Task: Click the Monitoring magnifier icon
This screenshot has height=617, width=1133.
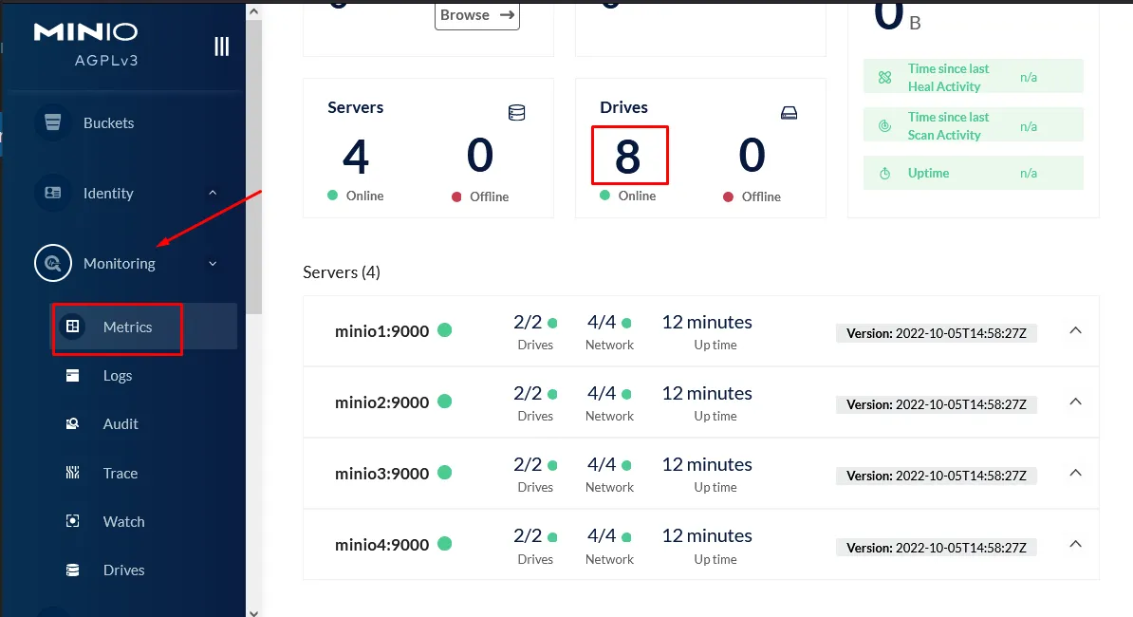Action: (x=53, y=264)
